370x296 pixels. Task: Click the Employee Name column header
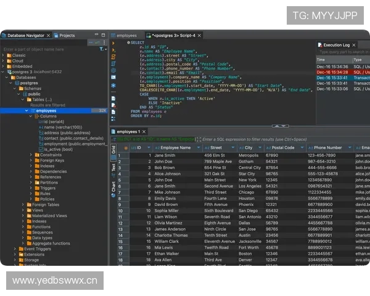[175, 148]
